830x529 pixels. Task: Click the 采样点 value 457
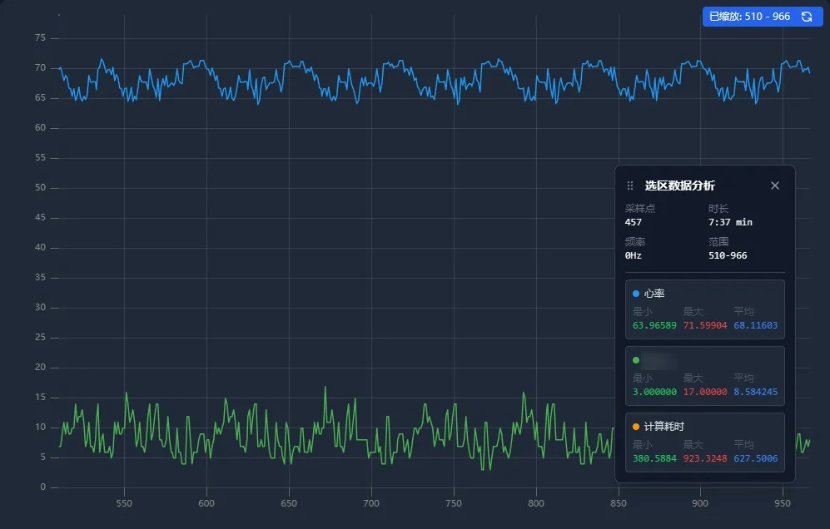point(633,223)
